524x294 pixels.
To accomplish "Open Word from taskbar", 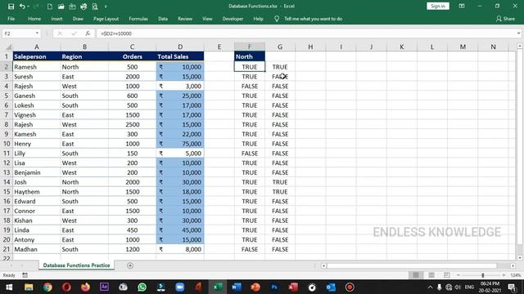I will pos(237,287).
